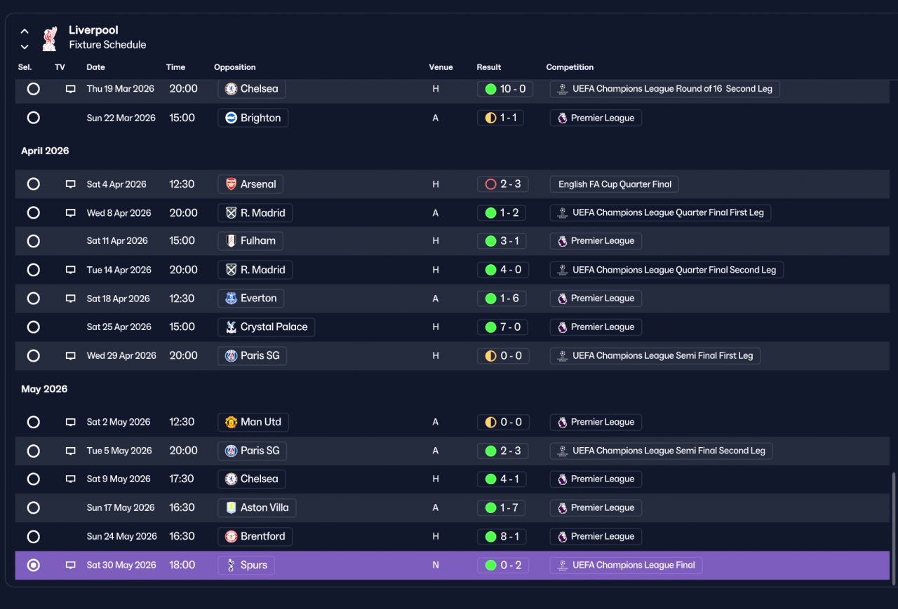Viewport: 898px width, 609px height.
Task: Sort by the Competition column header
Action: (570, 67)
